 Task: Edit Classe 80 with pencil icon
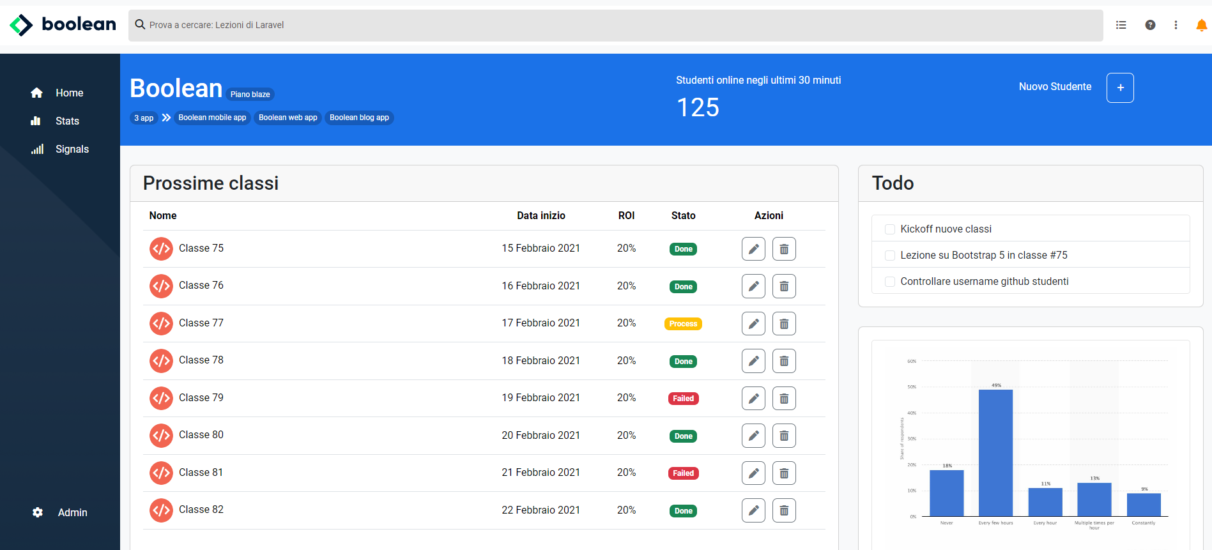point(753,436)
